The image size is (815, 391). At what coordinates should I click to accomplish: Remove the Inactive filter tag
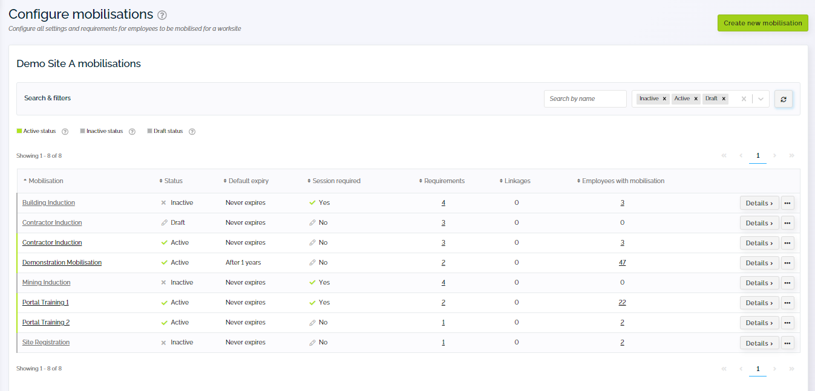[x=664, y=99]
